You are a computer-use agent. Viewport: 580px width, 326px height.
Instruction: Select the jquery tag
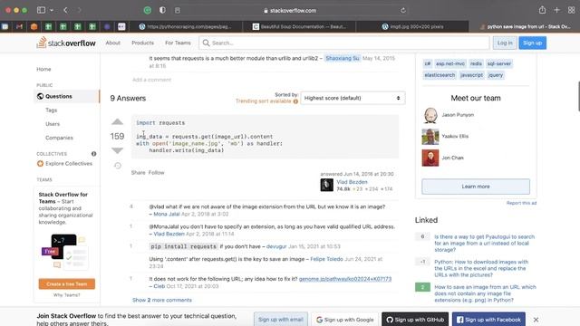[496, 75]
